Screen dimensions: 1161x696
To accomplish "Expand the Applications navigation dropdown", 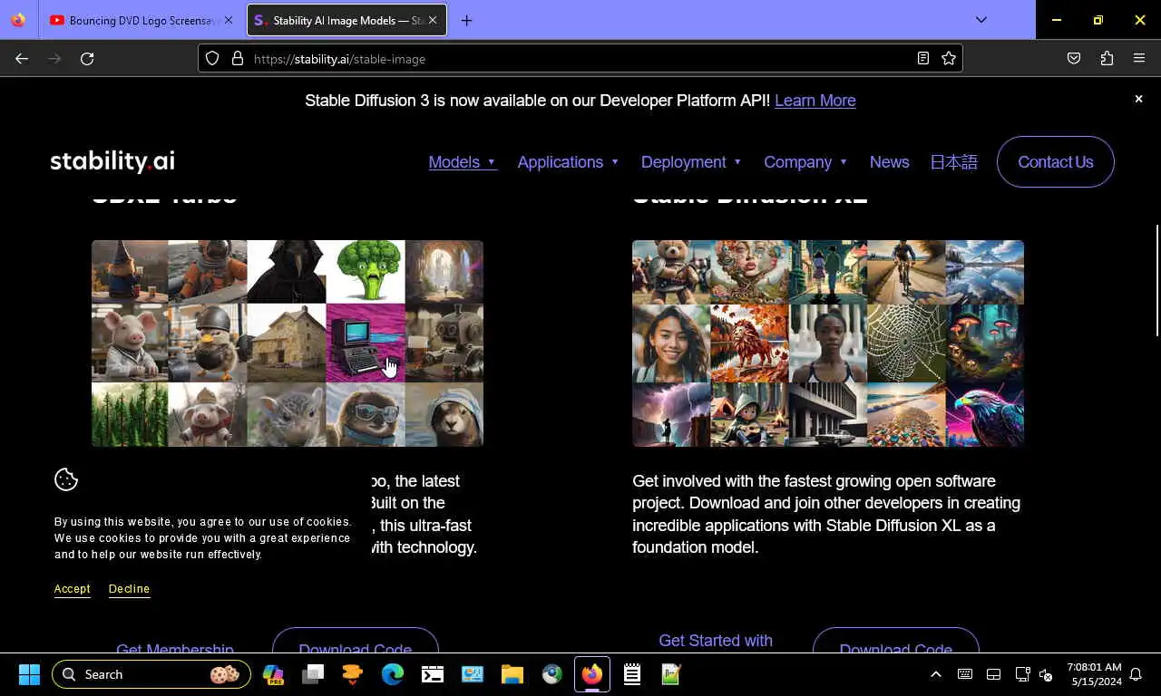I will point(568,162).
